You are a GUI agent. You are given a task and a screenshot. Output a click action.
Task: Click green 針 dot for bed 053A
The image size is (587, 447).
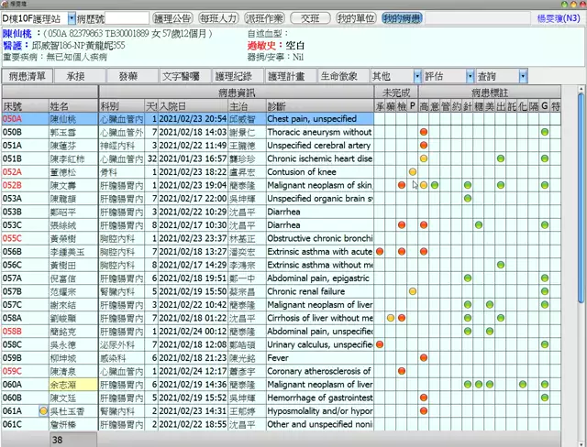468,199
